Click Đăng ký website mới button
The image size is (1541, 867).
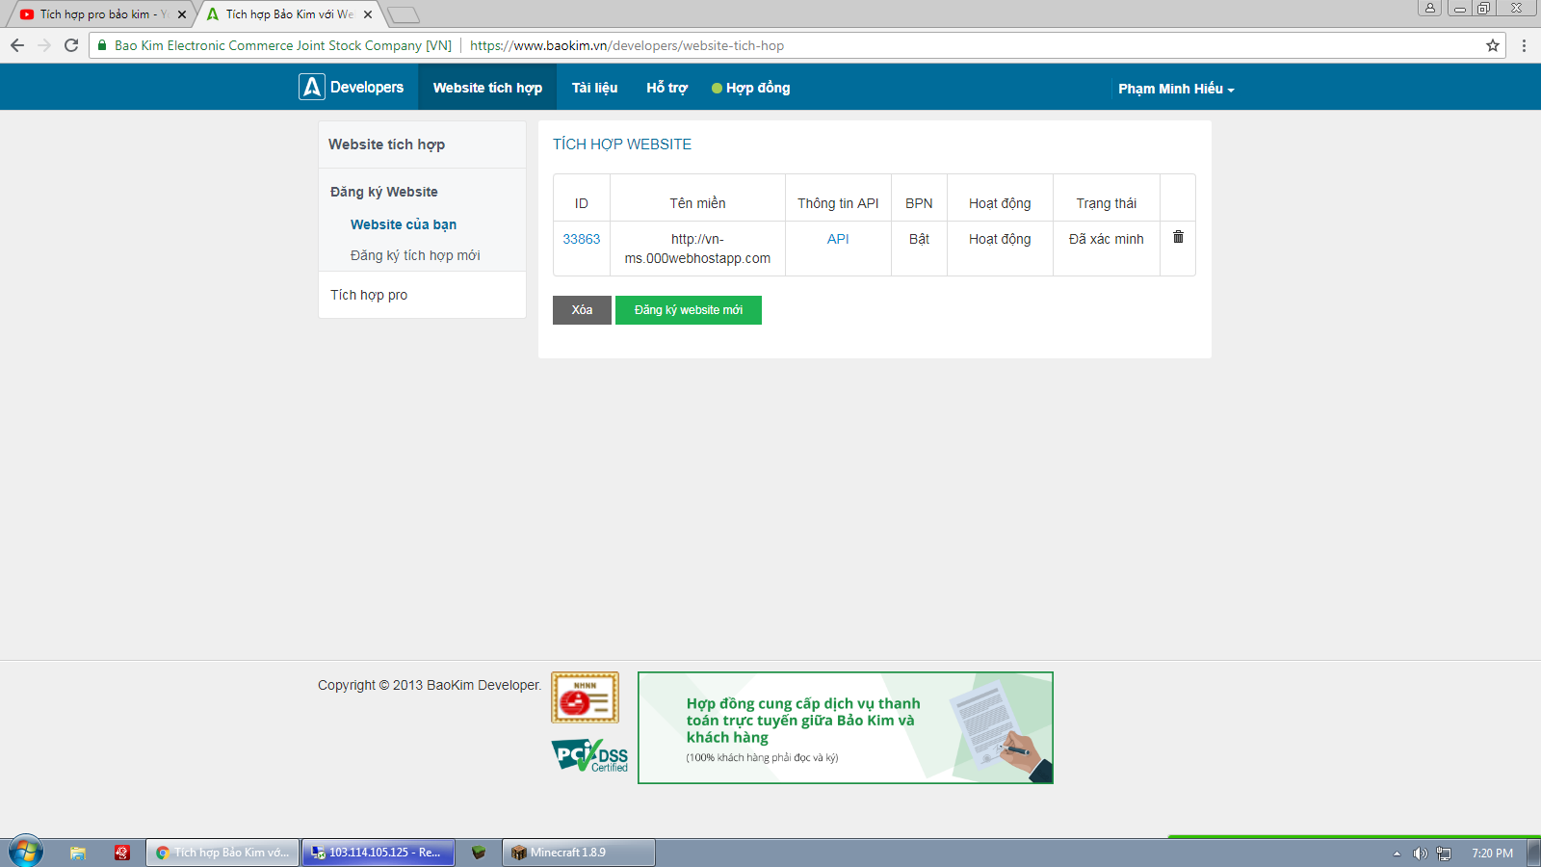coord(689,310)
